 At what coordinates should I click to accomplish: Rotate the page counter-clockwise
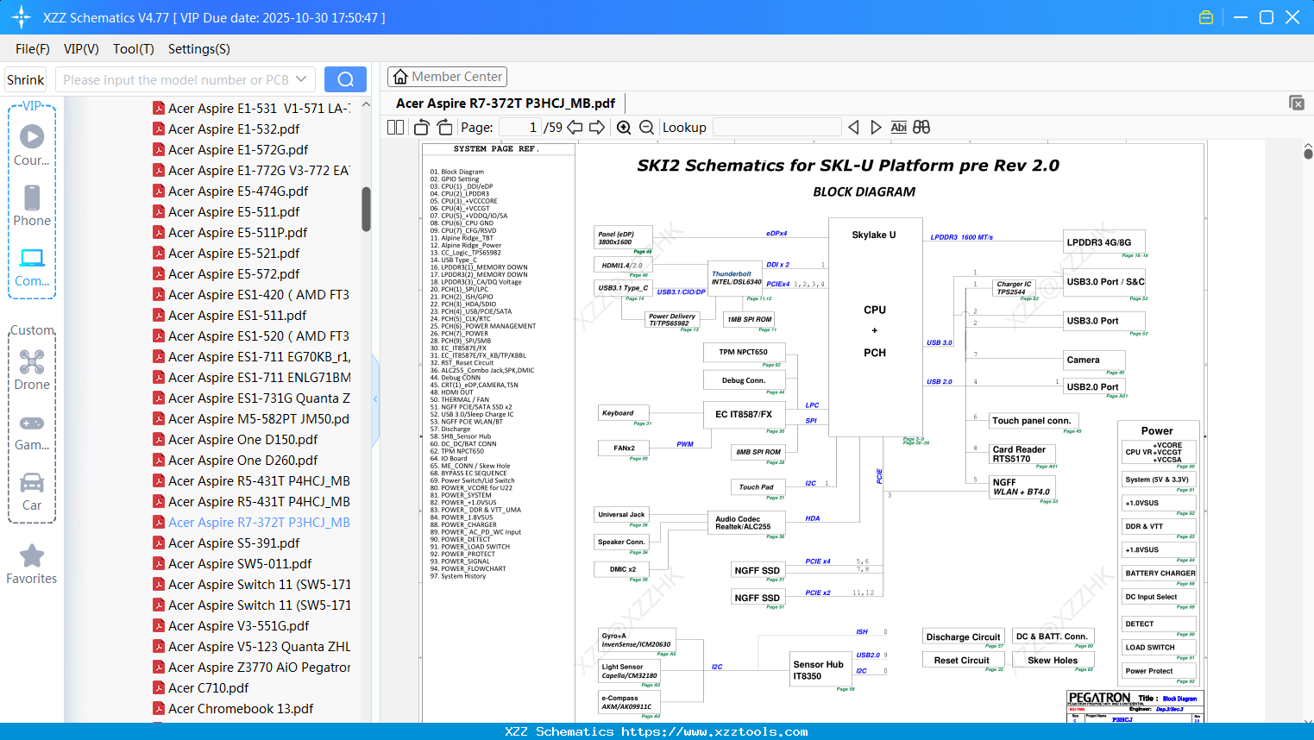pyautogui.click(x=422, y=128)
